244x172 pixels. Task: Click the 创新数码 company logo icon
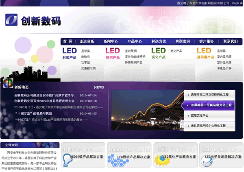(x=12, y=20)
